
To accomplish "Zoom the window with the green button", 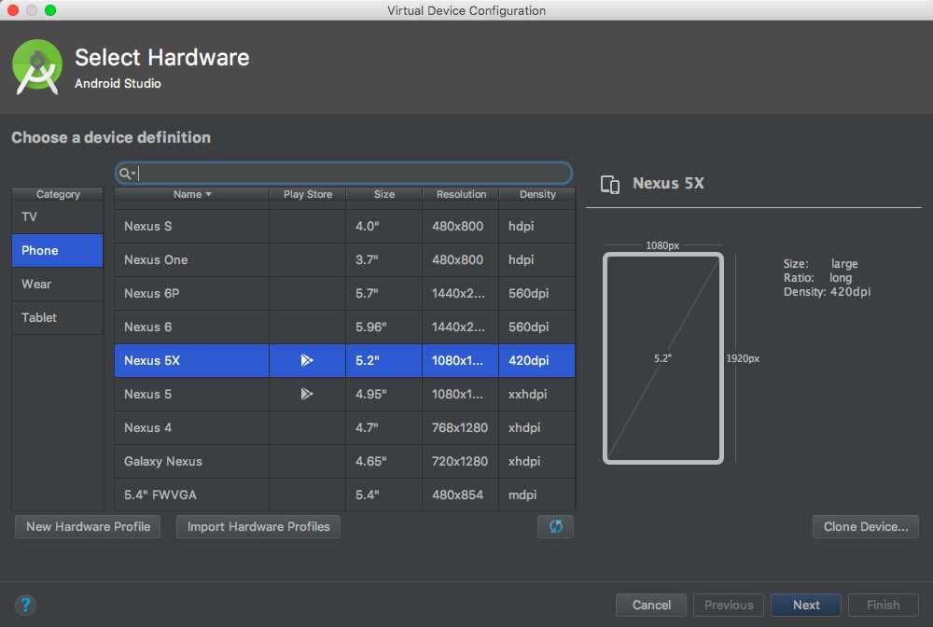I will point(50,10).
